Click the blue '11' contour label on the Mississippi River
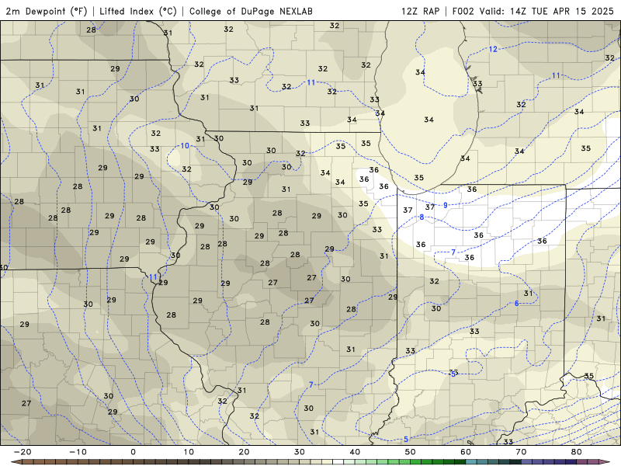The width and height of the screenshot is (621, 466). coord(153,277)
